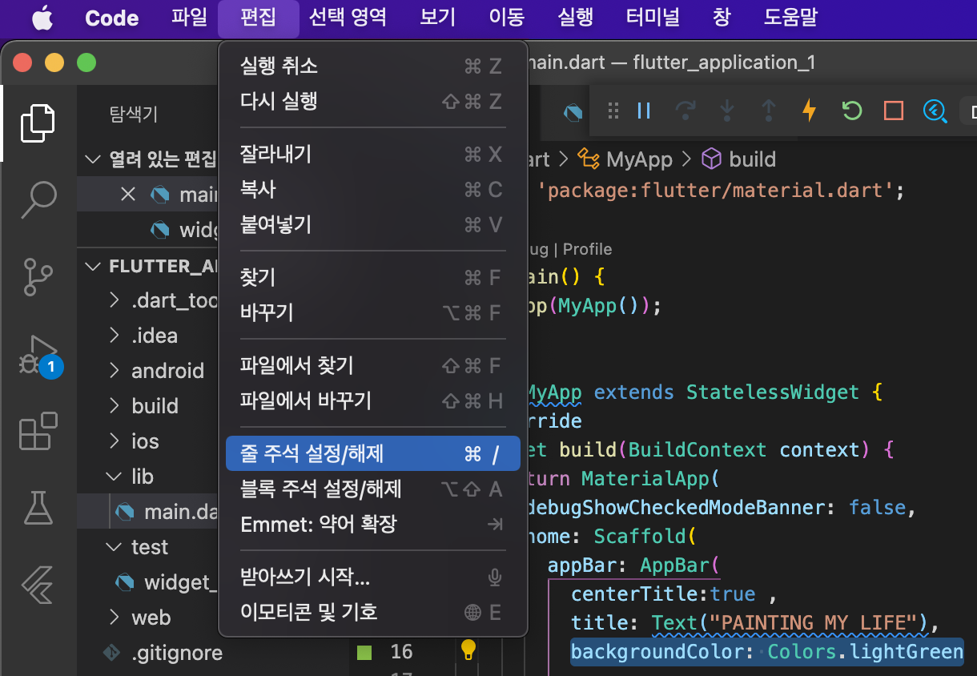Open Flutter DevTools widget inspector icon

pos(935,111)
